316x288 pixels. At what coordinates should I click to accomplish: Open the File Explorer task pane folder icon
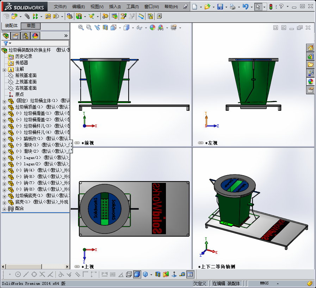point(310,65)
